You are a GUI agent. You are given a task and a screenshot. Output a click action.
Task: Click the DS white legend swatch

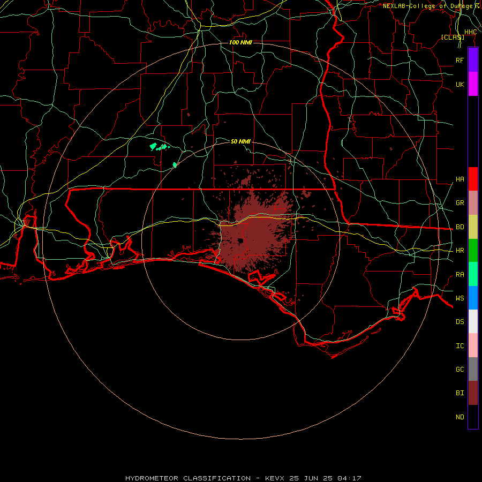point(473,321)
